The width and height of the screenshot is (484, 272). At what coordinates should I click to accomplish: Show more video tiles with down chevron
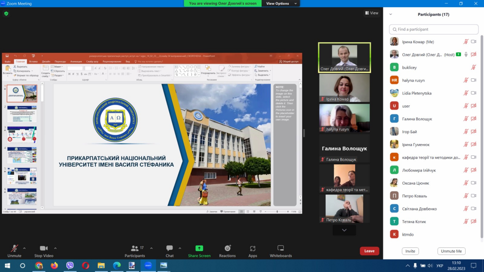(344, 230)
